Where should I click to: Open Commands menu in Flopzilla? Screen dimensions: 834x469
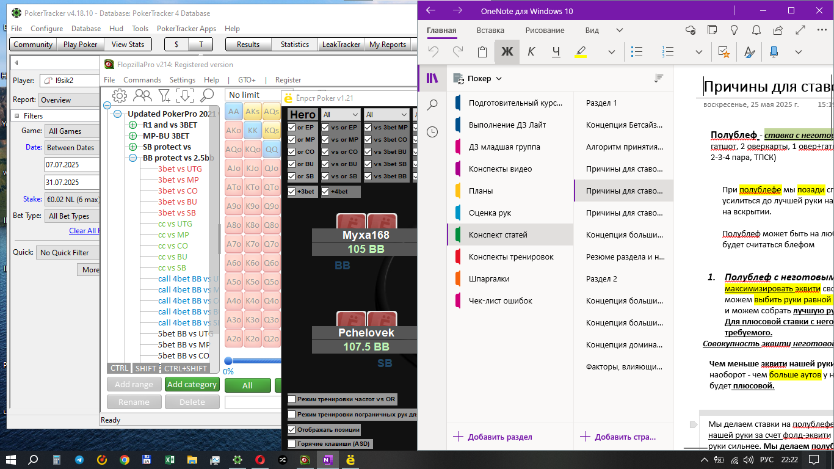coord(142,79)
